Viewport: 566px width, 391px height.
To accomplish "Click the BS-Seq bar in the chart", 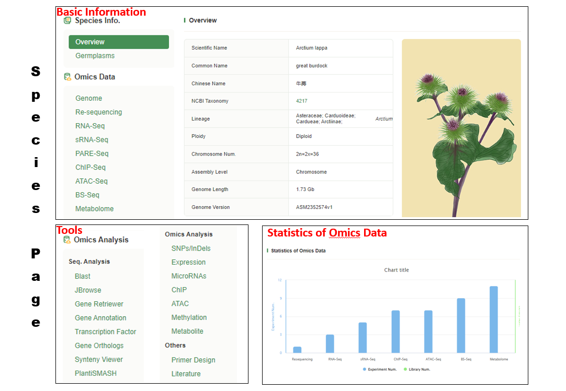I will 461,326.
